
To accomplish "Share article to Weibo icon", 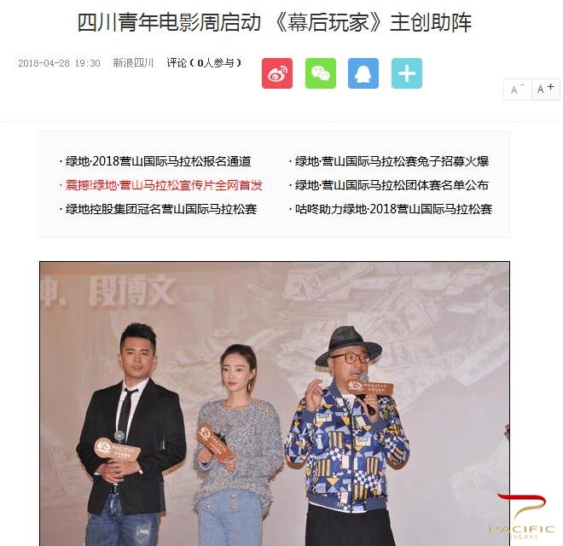I will point(277,73).
